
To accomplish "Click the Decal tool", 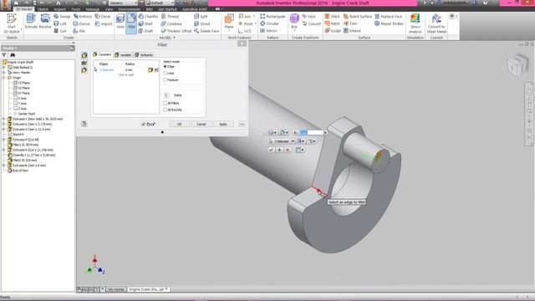I will 103,17.
